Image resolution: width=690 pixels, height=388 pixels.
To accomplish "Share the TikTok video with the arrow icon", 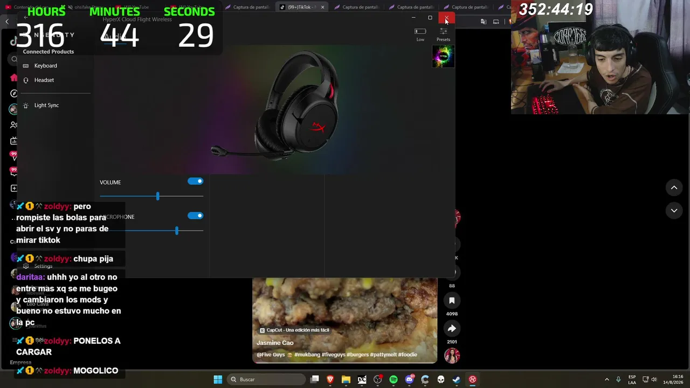I will (x=452, y=329).
